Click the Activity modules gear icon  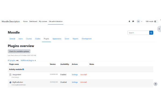pyautogui.click(x=23, y=69)
